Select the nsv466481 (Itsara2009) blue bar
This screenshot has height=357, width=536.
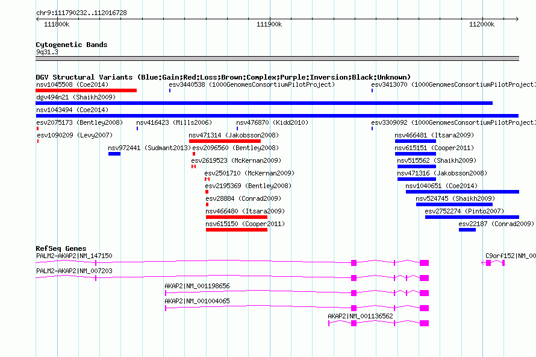pos(416,141)
